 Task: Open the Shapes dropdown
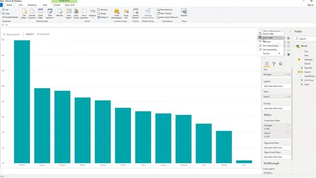(103, 17)
